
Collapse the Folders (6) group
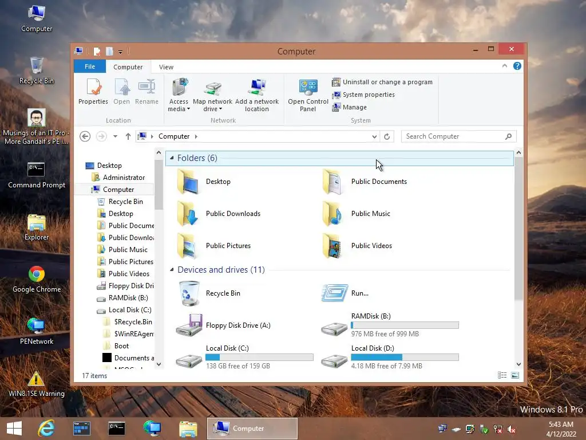coord(172,158)
